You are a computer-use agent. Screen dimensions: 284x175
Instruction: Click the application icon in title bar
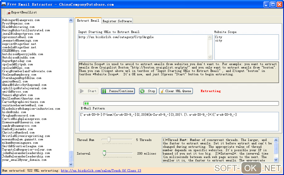point(4,4)
